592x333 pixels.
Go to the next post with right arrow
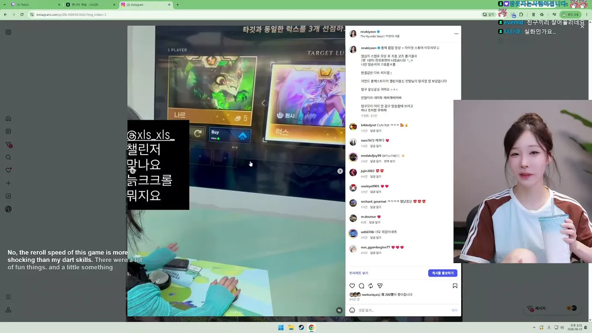point(340,171)
